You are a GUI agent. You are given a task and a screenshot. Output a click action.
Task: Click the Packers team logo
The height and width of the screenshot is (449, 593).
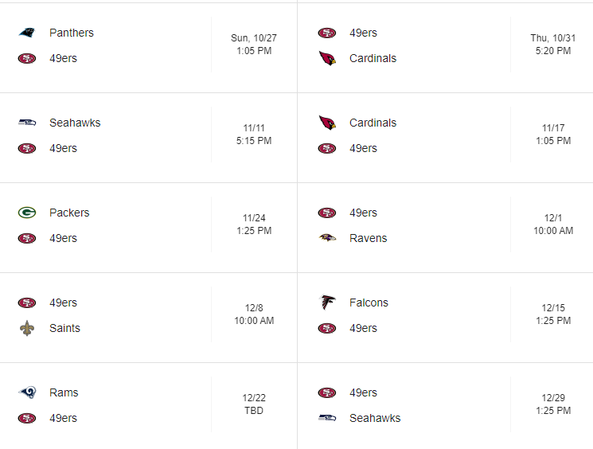point(27,213)
